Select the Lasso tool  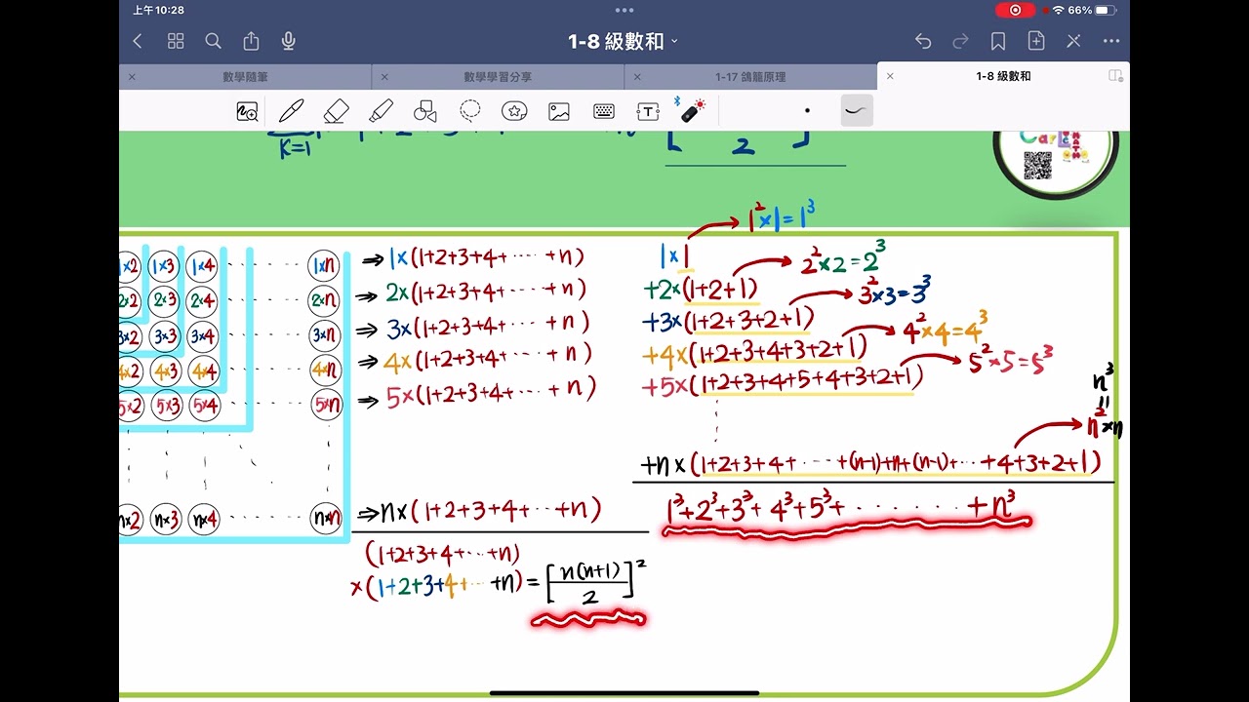tap(470, 111)
